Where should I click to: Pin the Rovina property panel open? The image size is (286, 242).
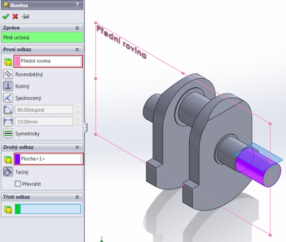[x=25, y=16]
